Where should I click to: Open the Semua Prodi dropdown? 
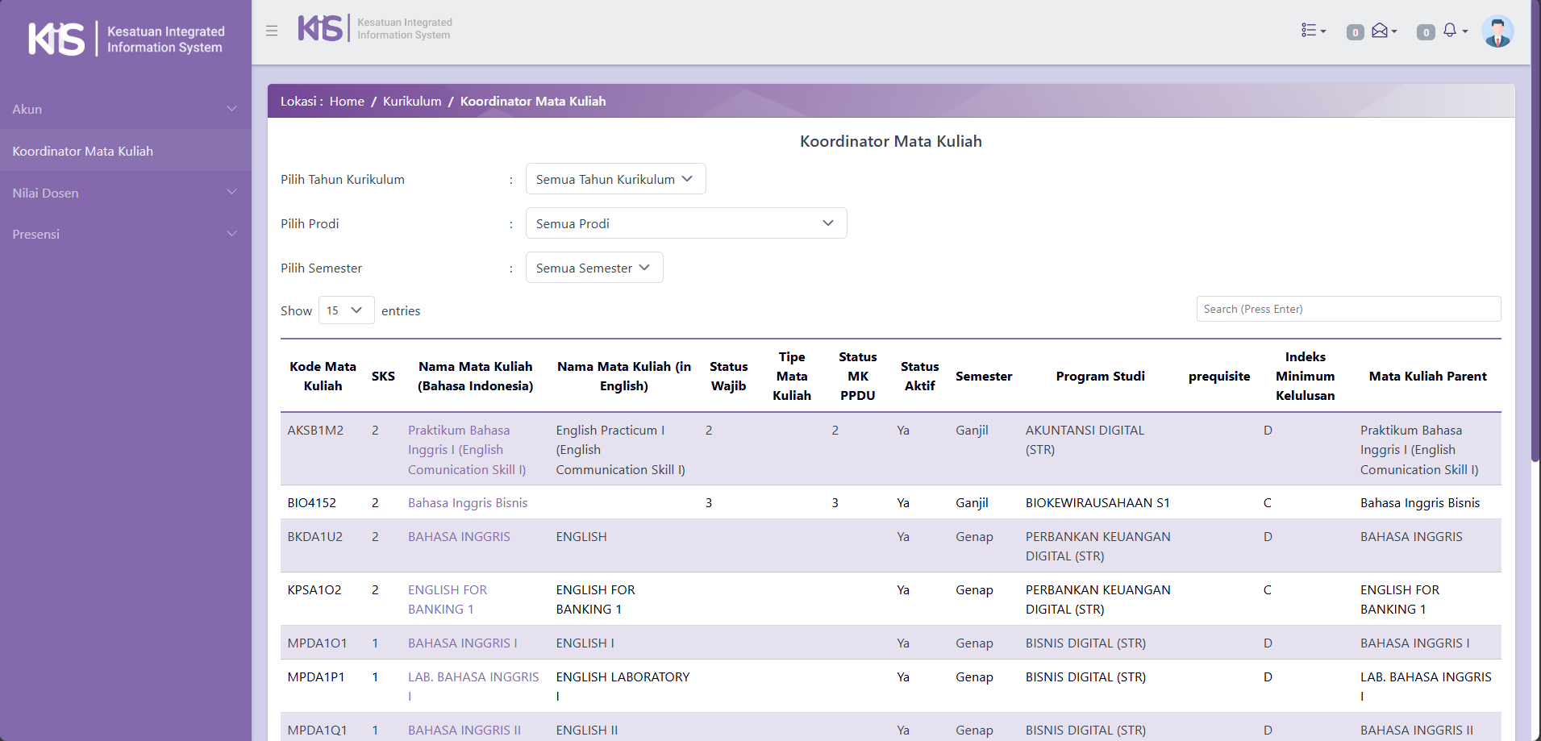pyautogui.click(x=685, y=223)
